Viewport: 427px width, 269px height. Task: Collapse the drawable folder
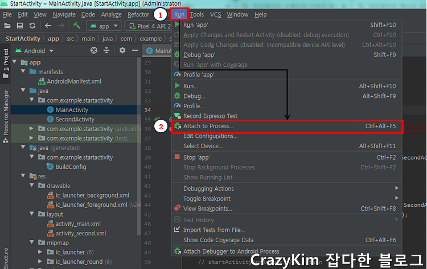[31, 185]
